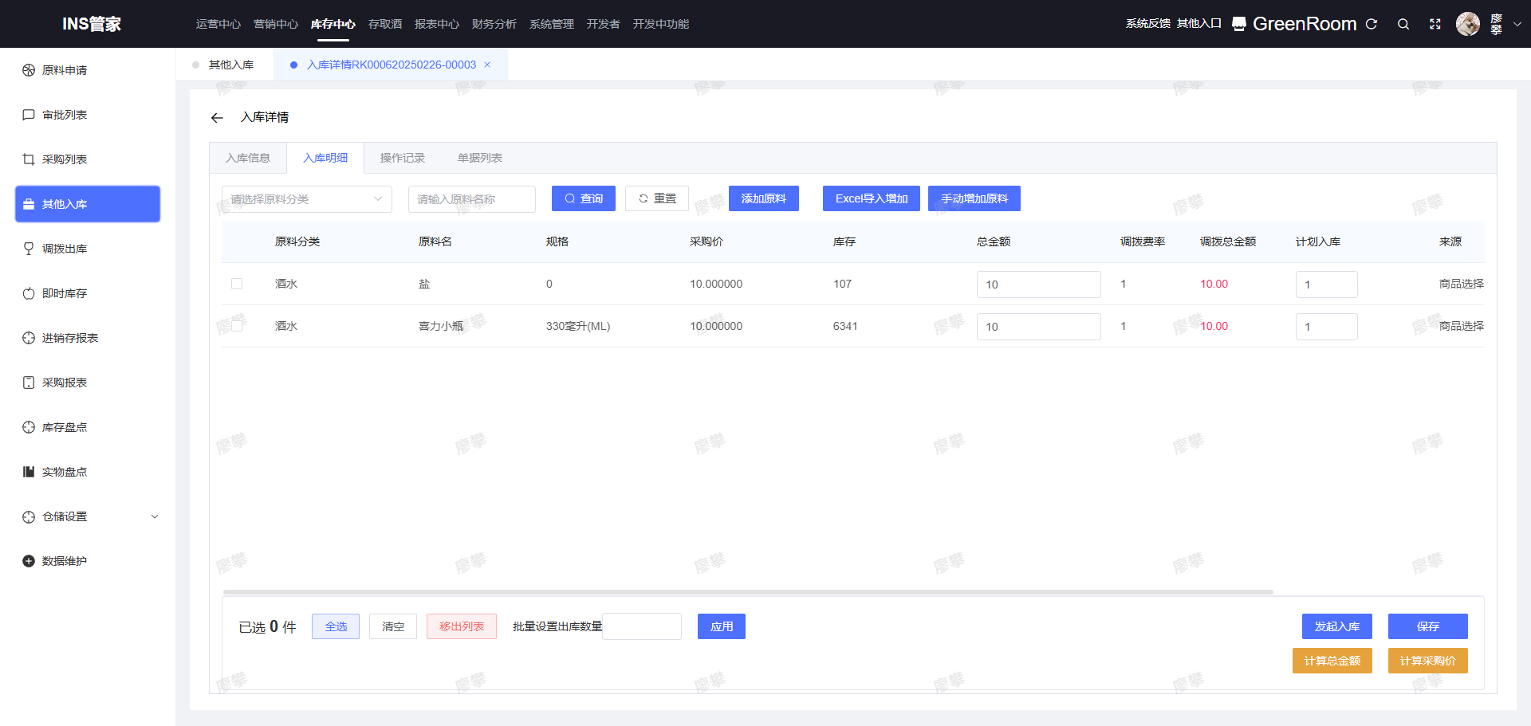Click the 采购列表 crop icon

[x=29, y=159]
